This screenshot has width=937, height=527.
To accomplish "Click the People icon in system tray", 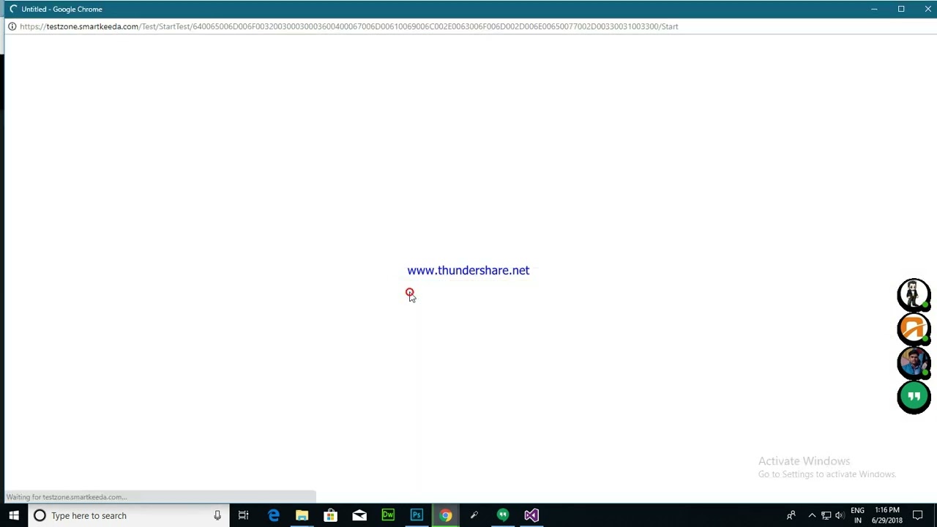I will tap(791, 515).
